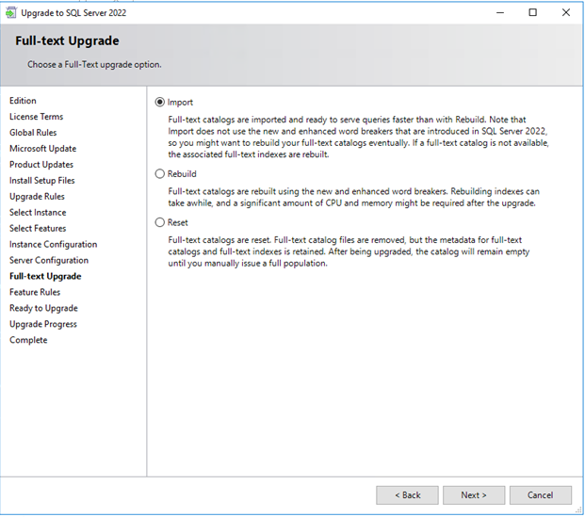Maximize the setup window
The width and height of the screenshot is (585, 517).
533,12
